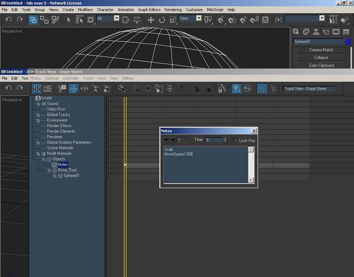This screenshot has width=354, height=277.
Task: Click the Time input field in Notes
Action: pos(214,140)
